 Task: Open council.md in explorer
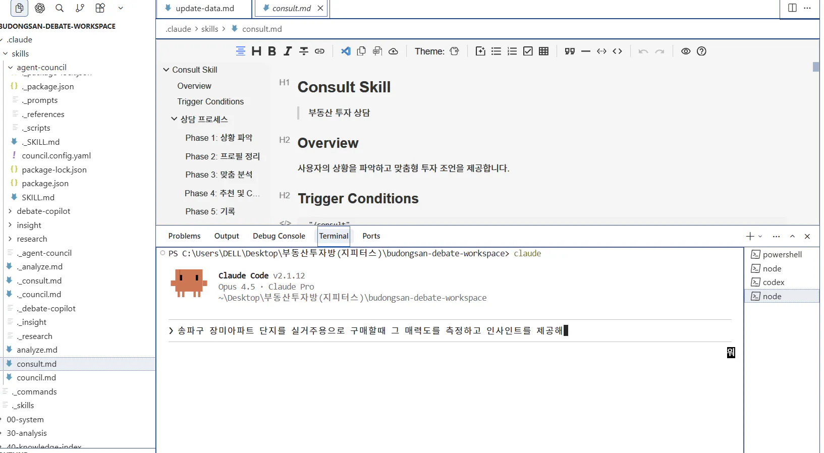pos(36,377)
